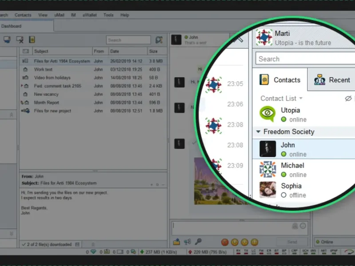Select the 'New vacancy' email
Screen dimensions: 355x266
pyautogui.click(x=93, y=94)
